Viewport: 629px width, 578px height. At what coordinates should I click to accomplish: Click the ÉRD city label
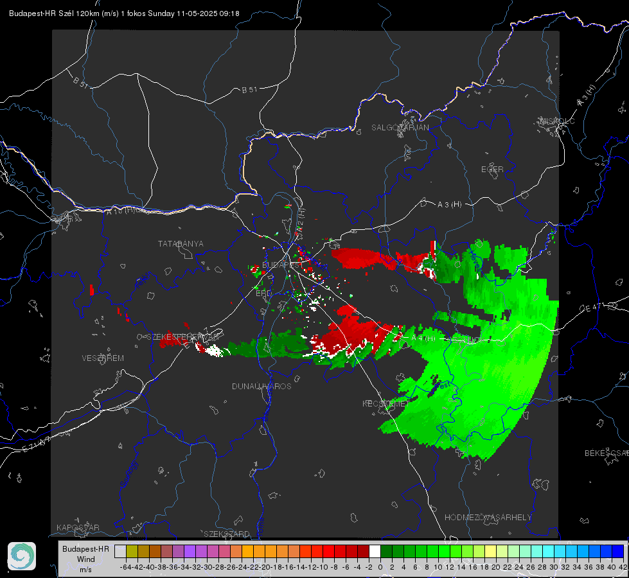tap(263, 293)
